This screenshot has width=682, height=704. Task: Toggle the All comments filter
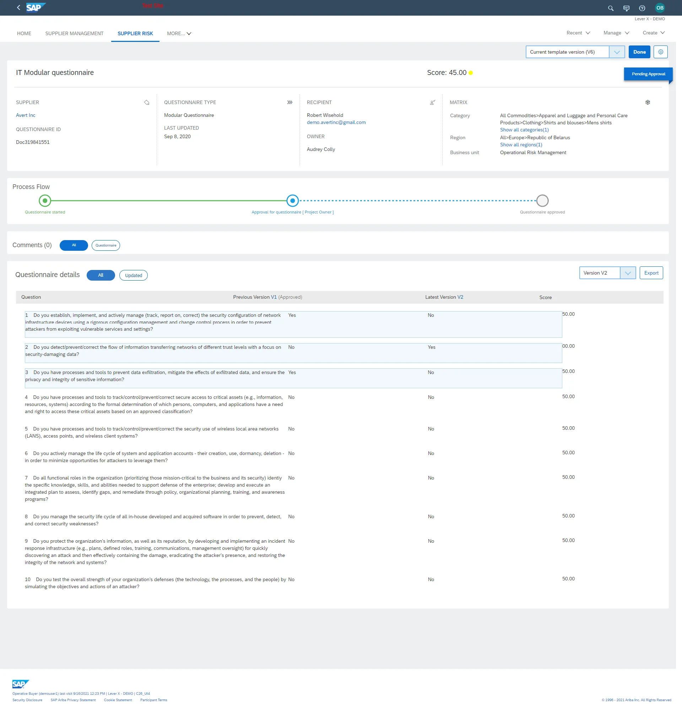coord(74,245)
